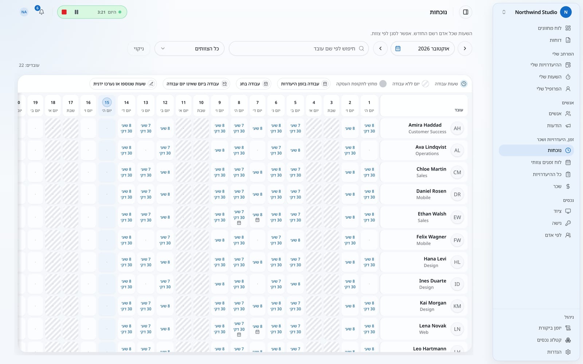Click the ניקוי clear button
This screenshot has height=364, width=583.
pos(139,48)
